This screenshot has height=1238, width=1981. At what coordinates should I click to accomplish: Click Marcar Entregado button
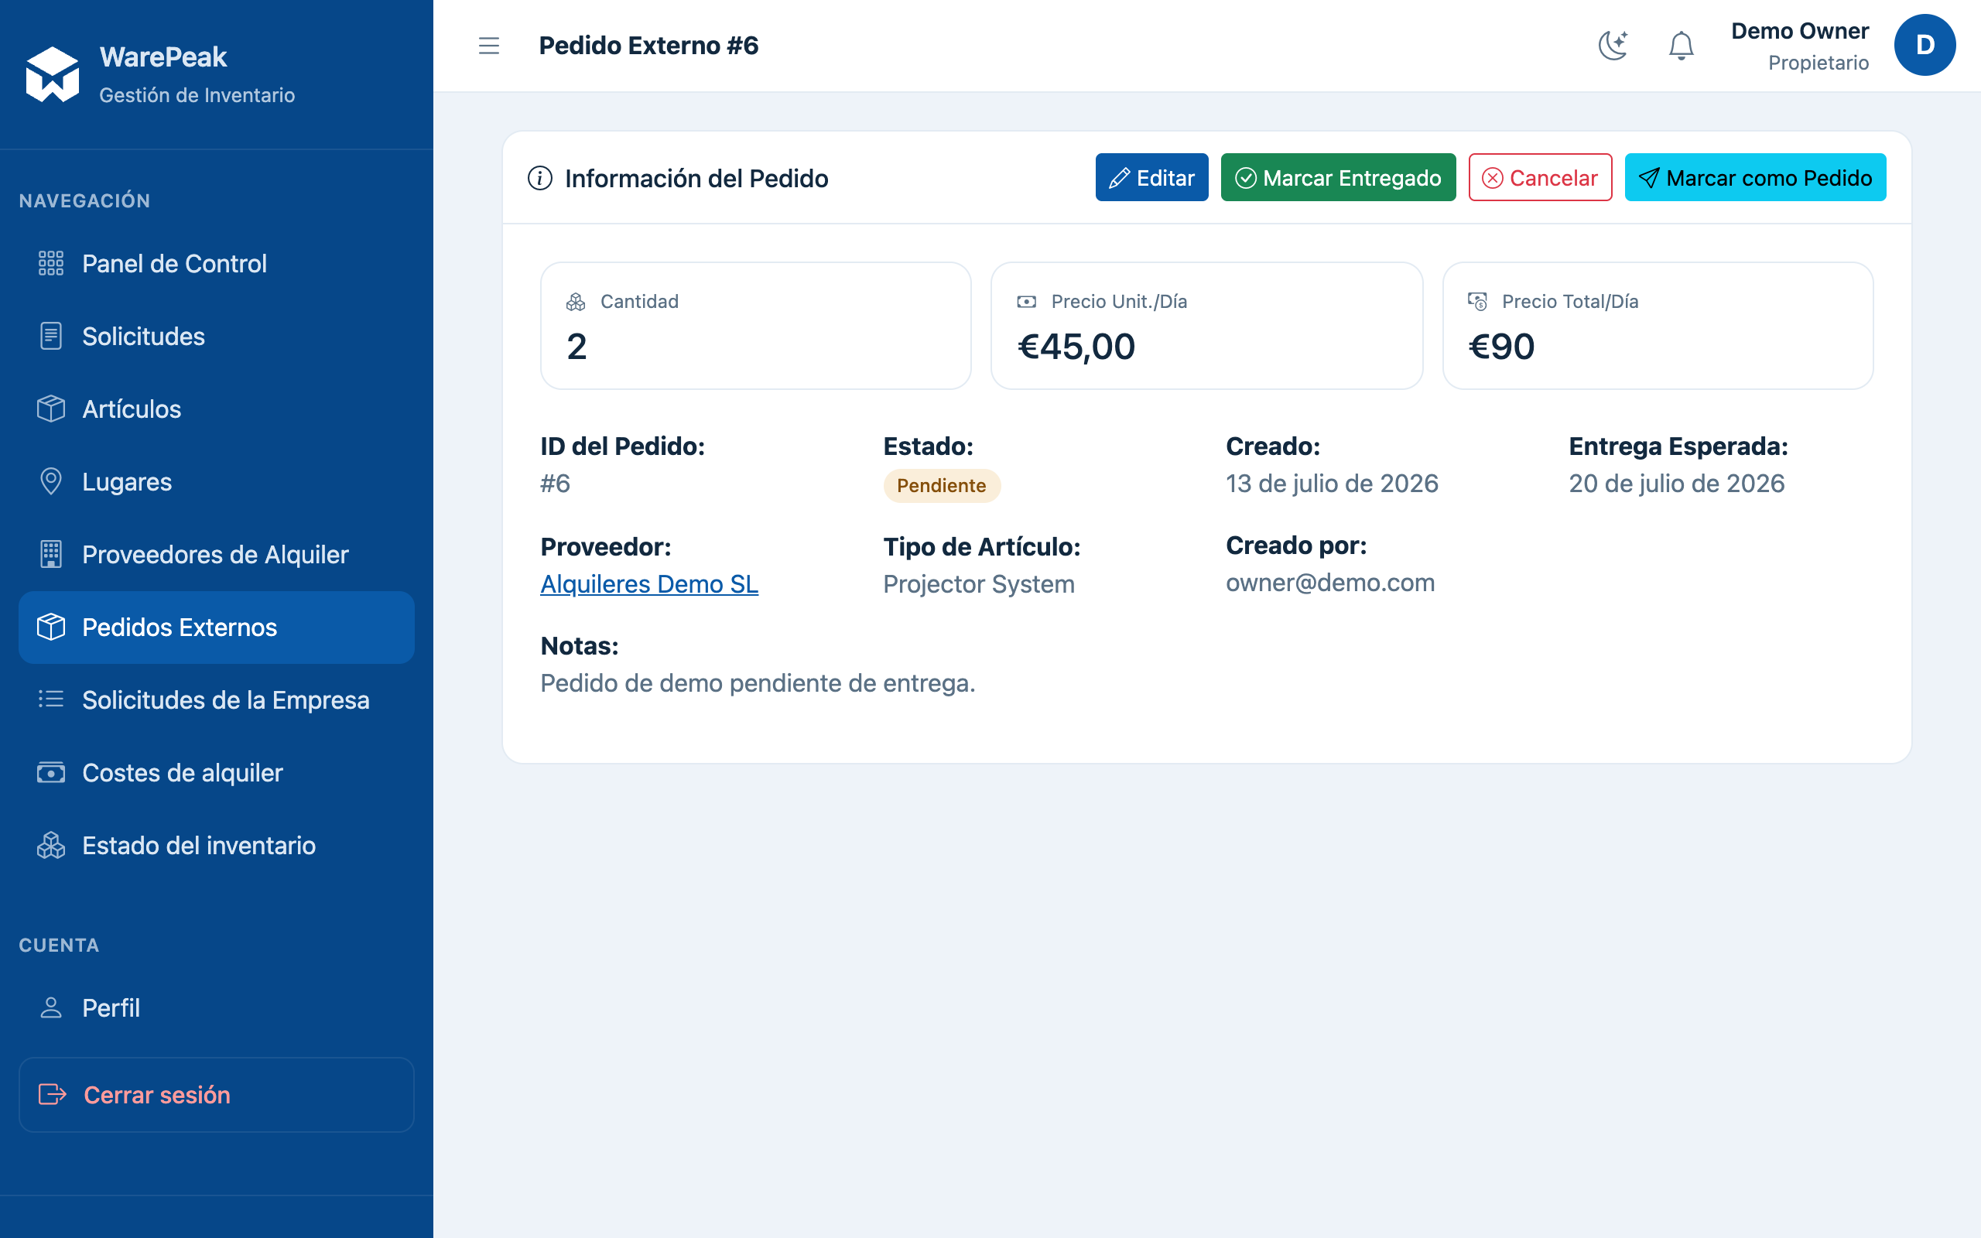1338,177
